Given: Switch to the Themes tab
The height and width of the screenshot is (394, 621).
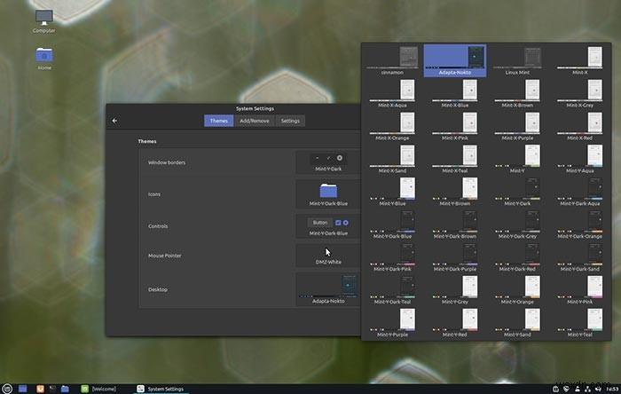Looking at the screenshot, I should pyautogui.click(x=218, y=121).
